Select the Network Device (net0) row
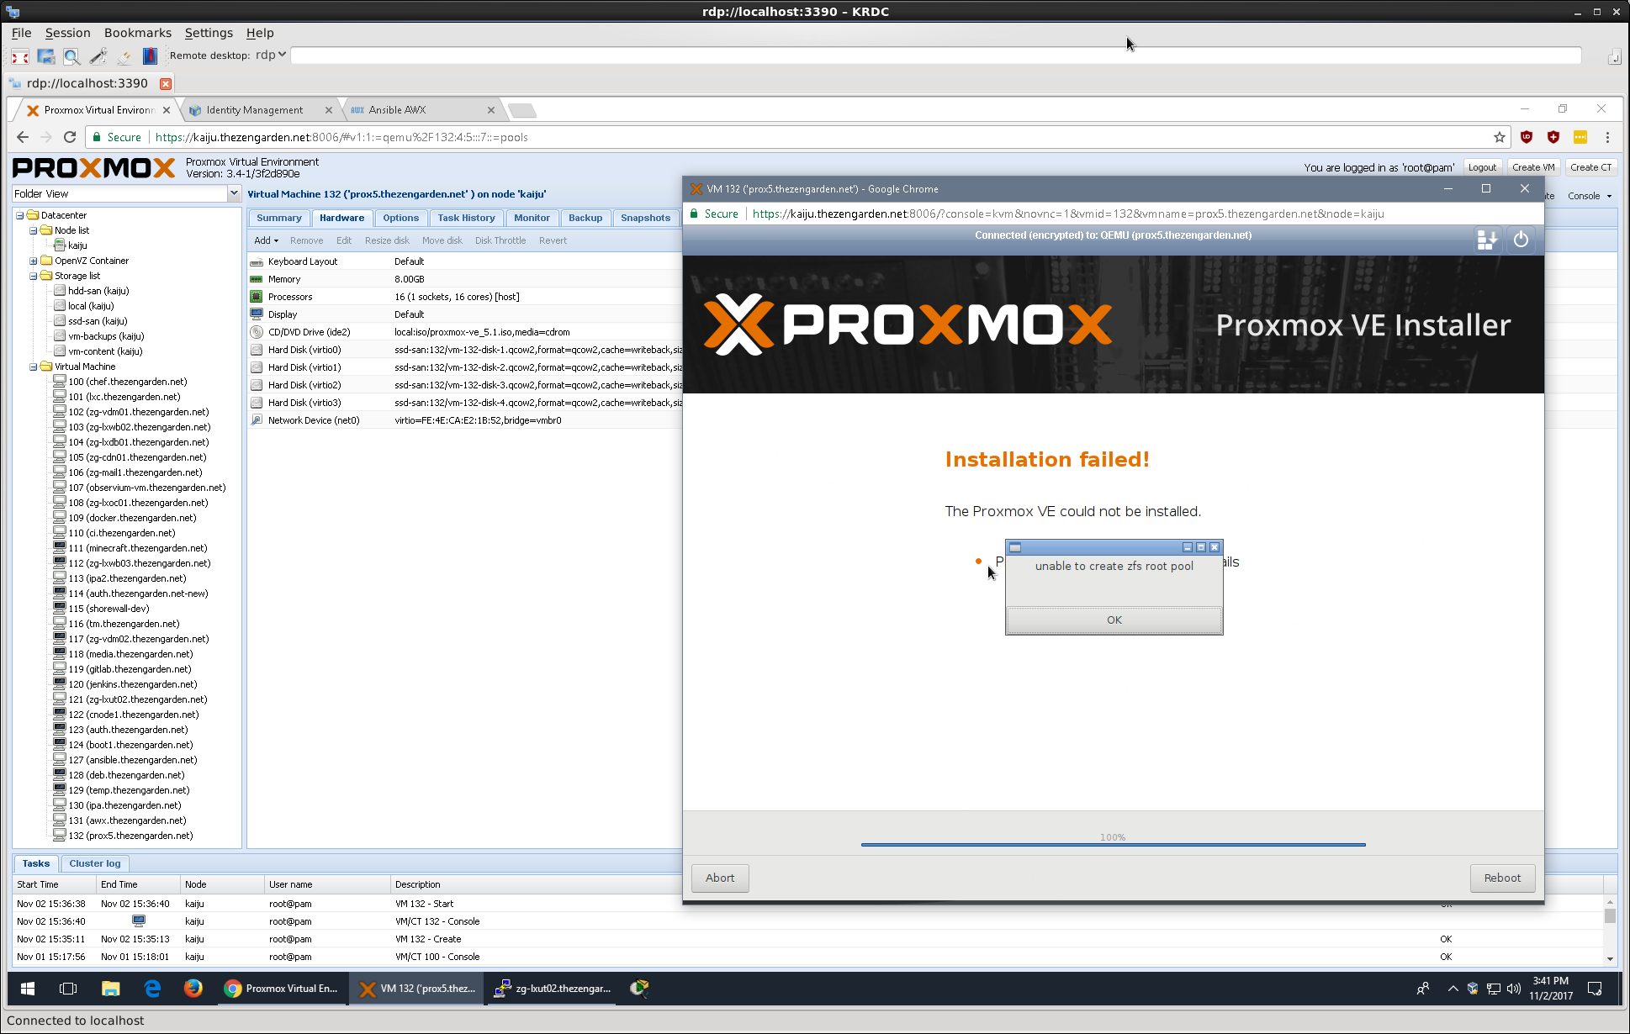 (465, 420)
